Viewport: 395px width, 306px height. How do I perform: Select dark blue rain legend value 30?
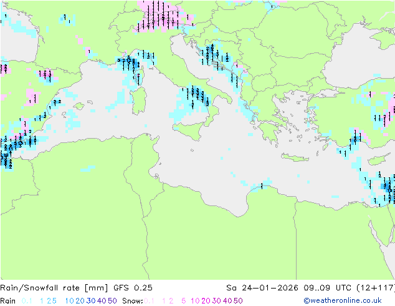(x=91, y=301)
